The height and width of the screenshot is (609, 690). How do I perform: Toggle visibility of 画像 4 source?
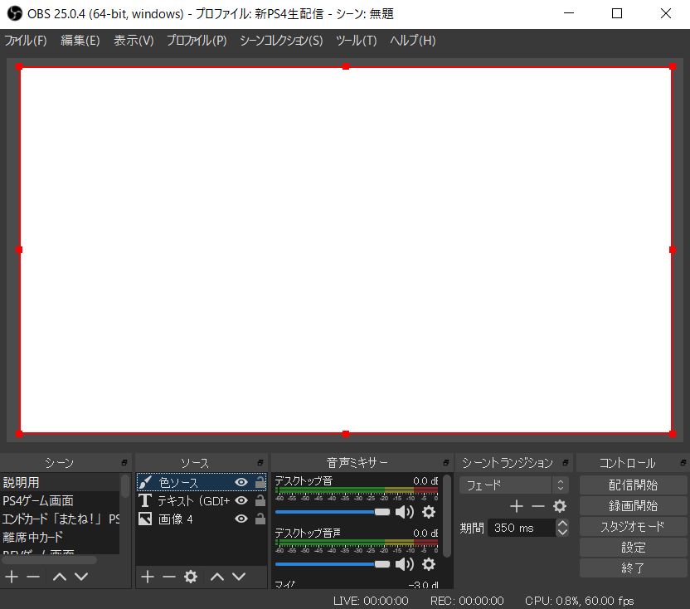(241, 519)
